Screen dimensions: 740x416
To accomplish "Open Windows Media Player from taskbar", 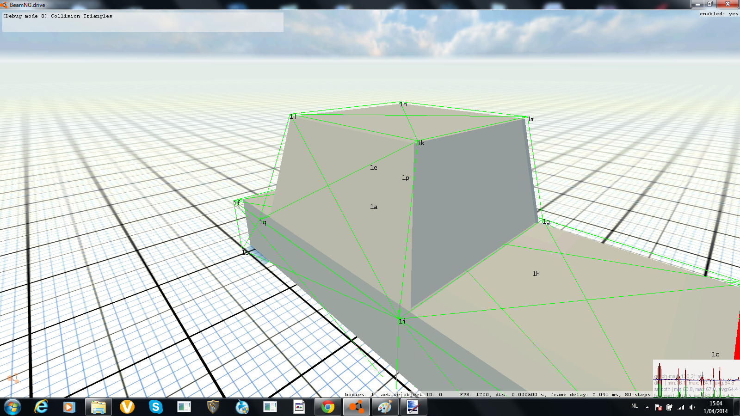I will 69,407.
